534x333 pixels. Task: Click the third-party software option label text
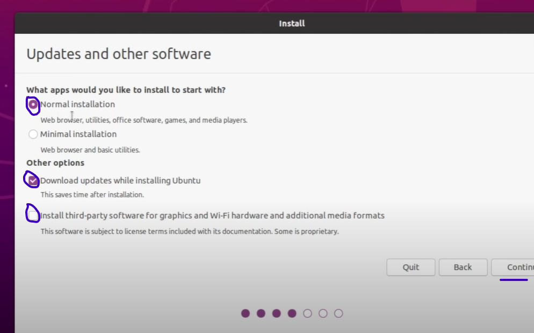[x=212, y=216]
